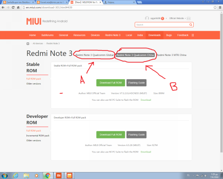Open the Downloads nav menu item

click(x=154, y=35)
